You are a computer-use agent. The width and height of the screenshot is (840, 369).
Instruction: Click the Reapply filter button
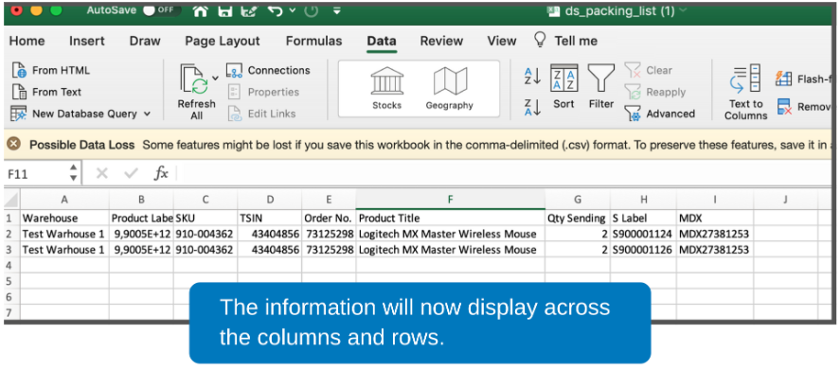tap(655, 92)
